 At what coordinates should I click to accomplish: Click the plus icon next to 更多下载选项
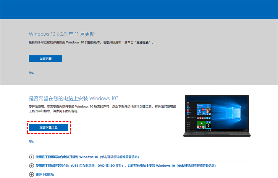31,174
